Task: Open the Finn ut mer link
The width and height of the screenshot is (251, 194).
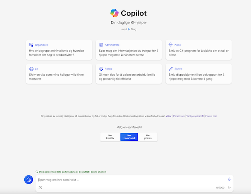Action: [211, 116]
